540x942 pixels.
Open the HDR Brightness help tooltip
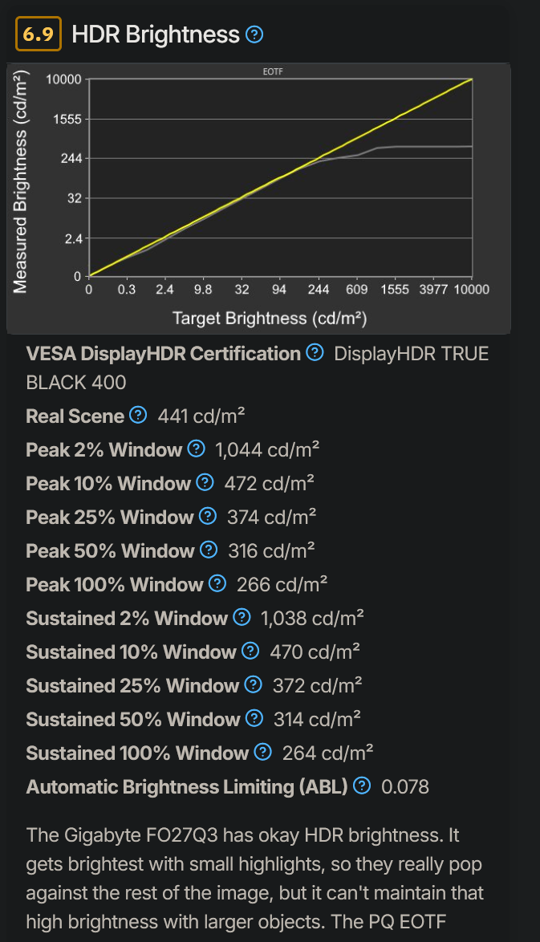click(254, 35)
